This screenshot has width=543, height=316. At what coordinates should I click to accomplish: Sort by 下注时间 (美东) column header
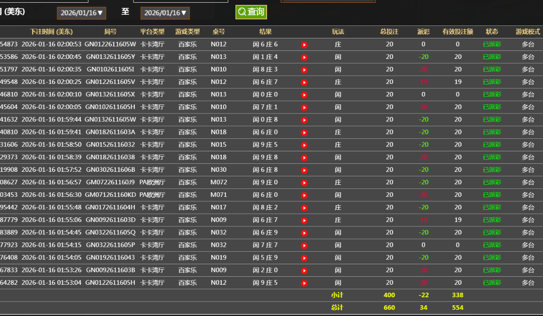pyautogui.click(x=51, y=32)
